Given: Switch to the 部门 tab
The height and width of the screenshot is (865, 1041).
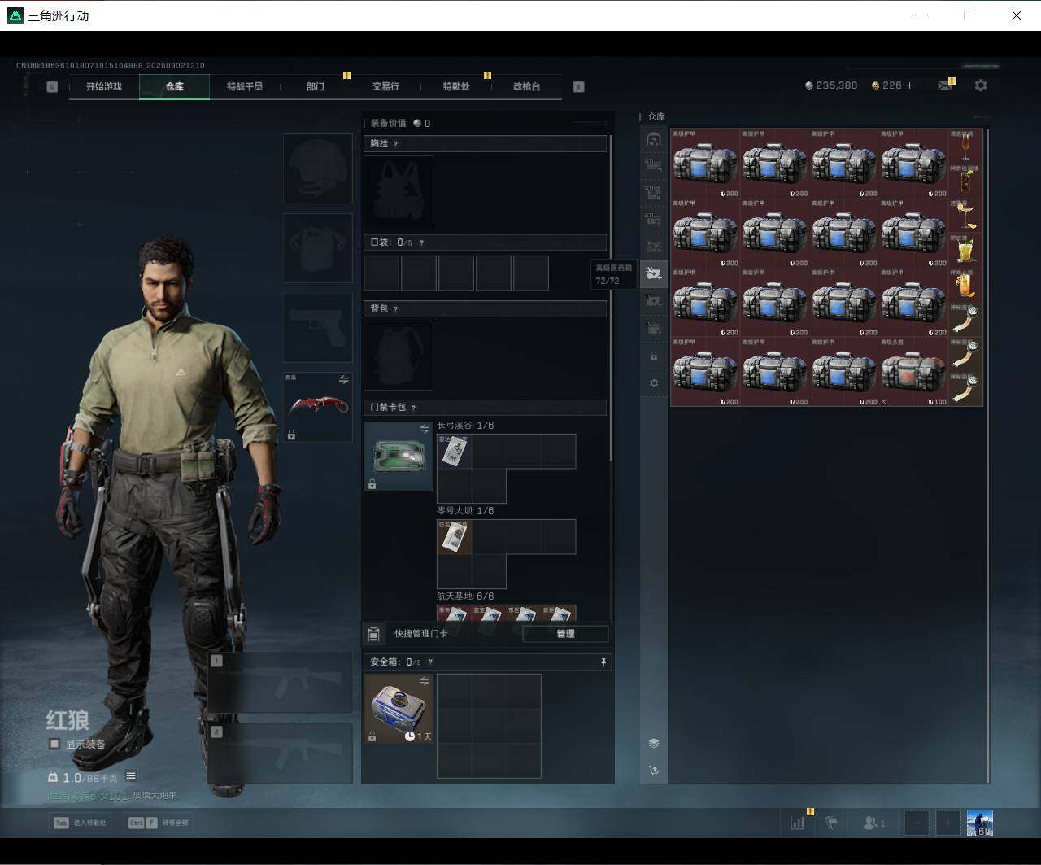Looking at the screenshot, I should tap(316, 86).
